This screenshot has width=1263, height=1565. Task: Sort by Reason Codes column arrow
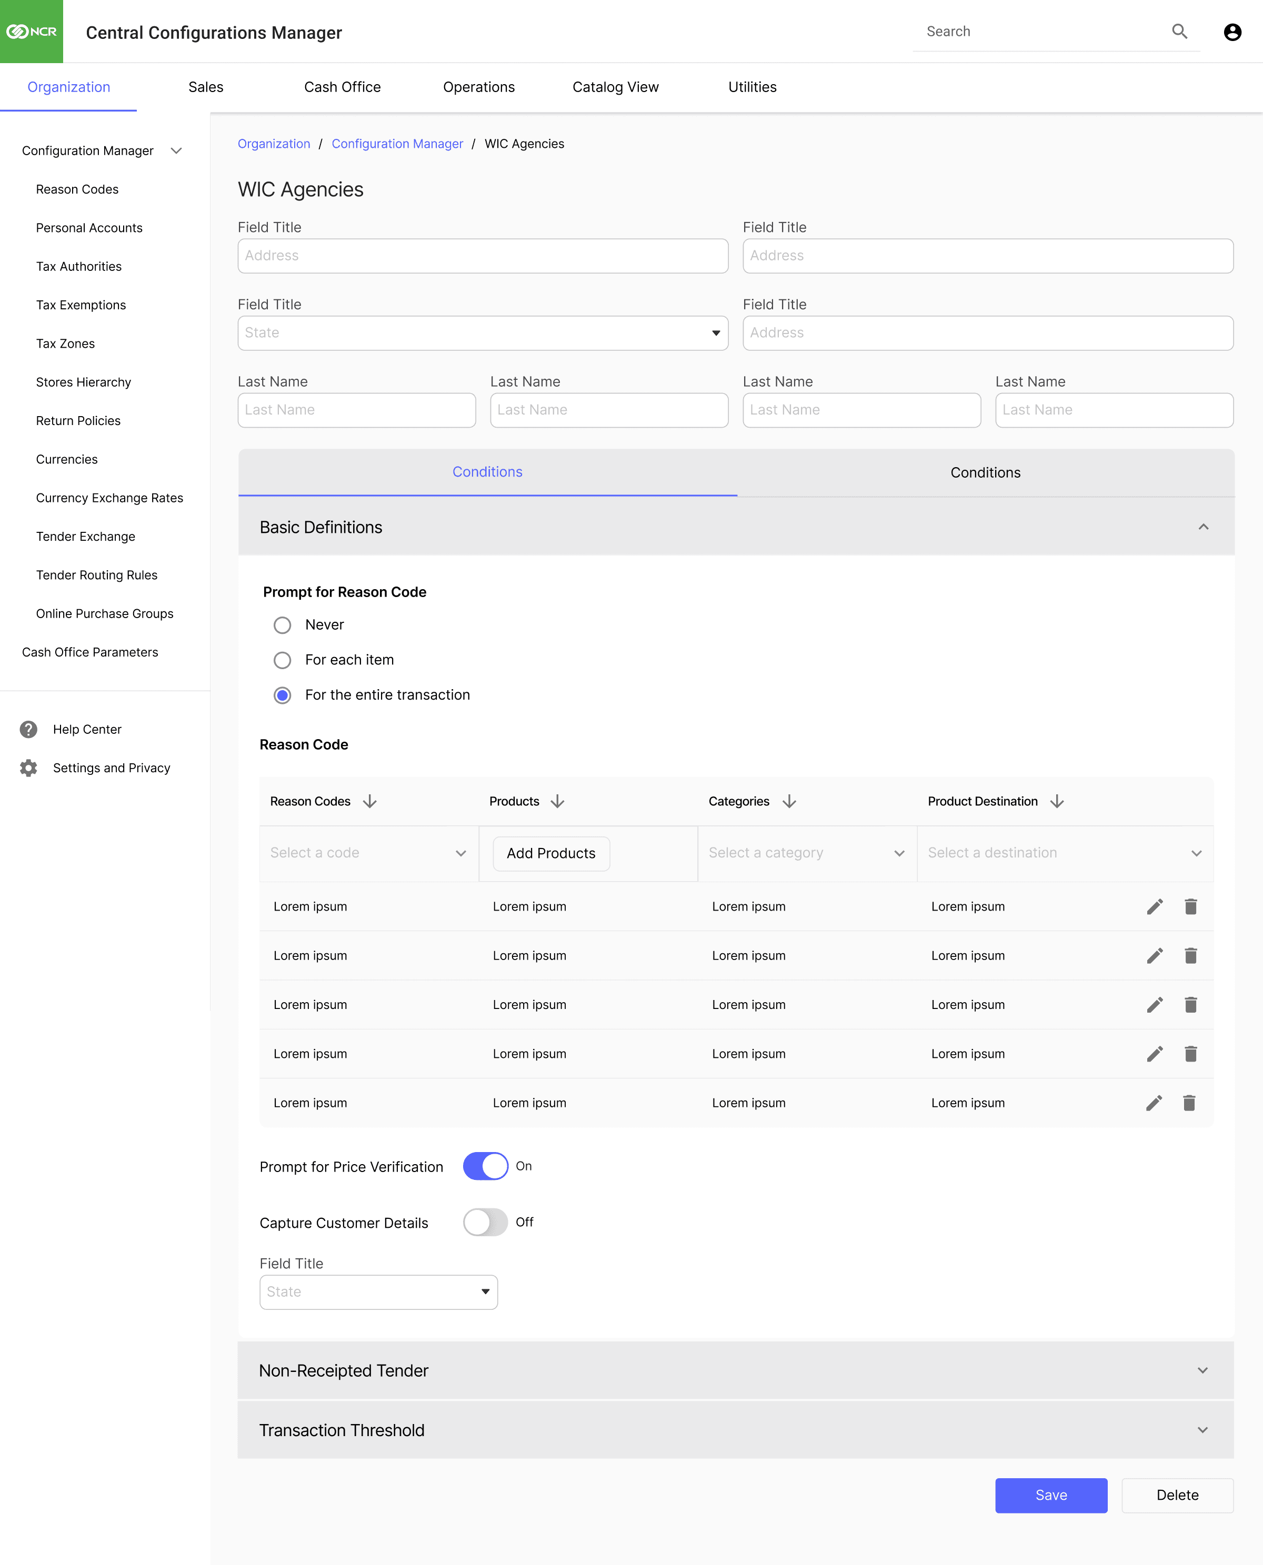pyautogui.click(x=369, y=801)
